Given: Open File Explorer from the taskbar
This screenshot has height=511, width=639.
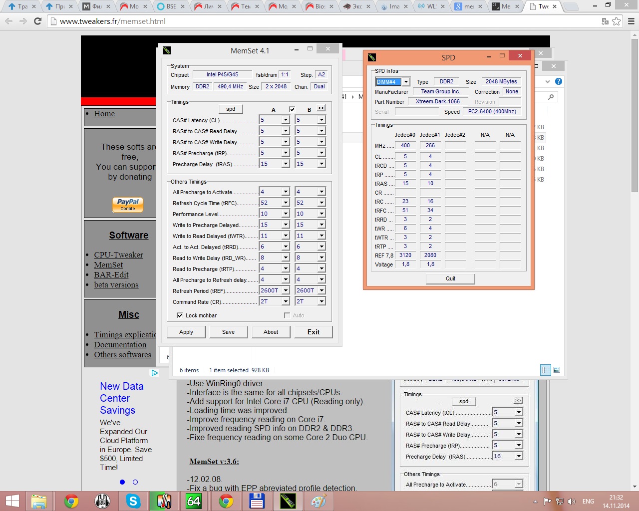Looking at the screenshot, I should (x=39, y=501).
